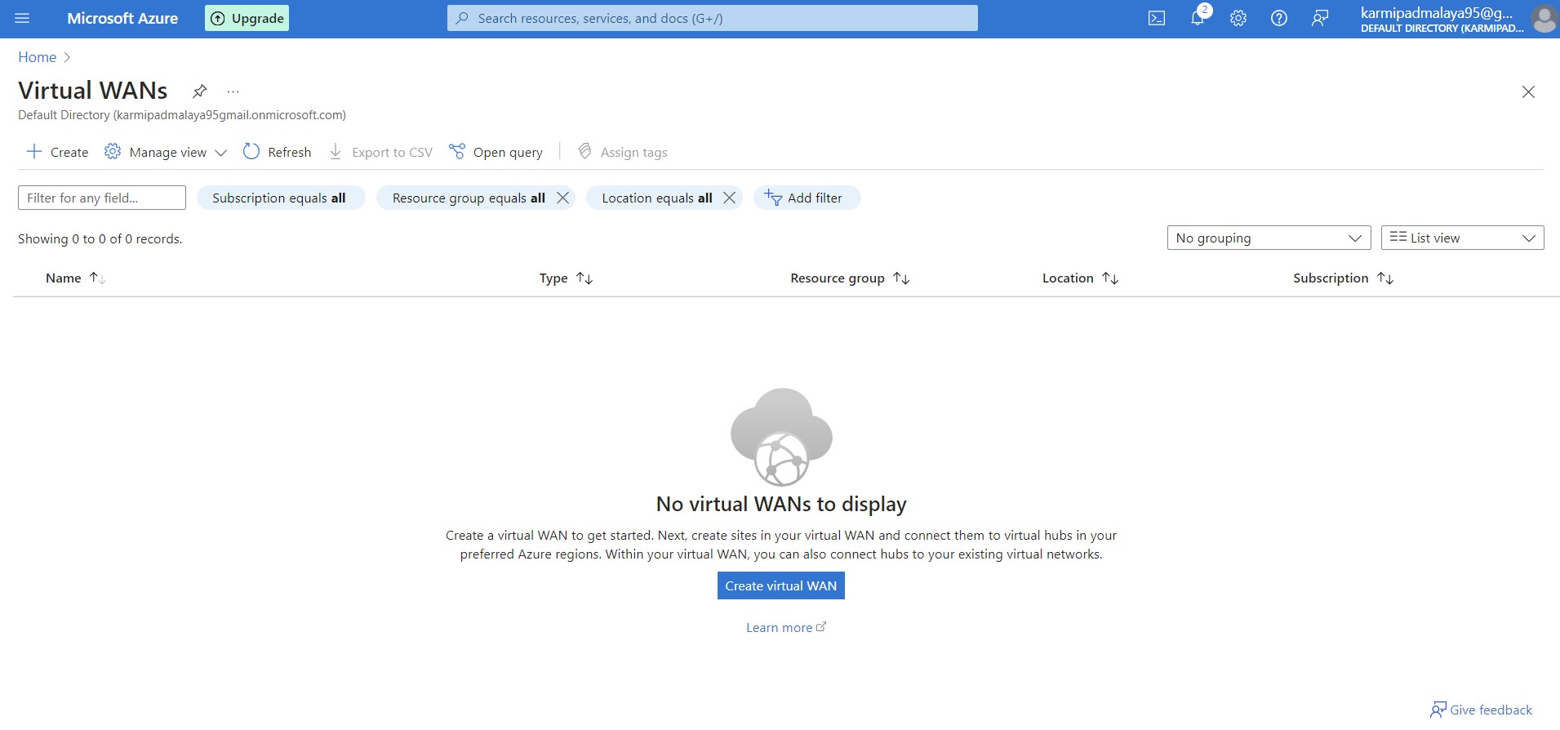Open the Subscription equals all filter
Viewport: 1560px width, 730px height.
click(x=280, y=198)
